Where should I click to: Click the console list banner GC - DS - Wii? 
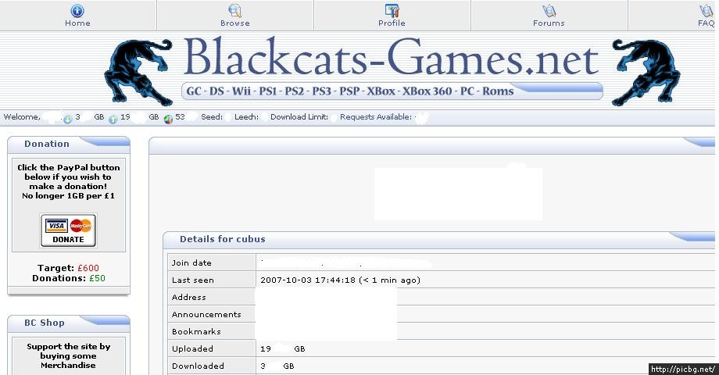[392, 91]
